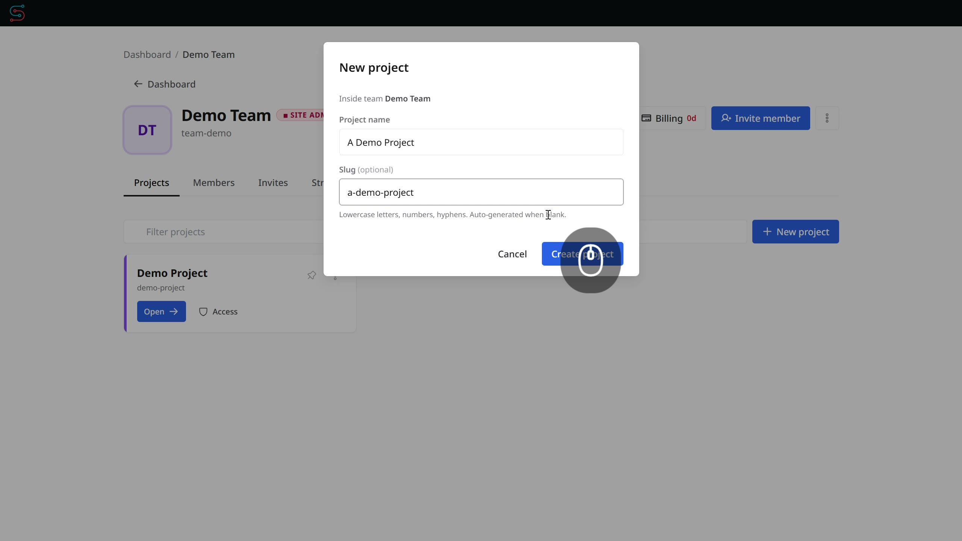Focus the Slug input containing a-demo-project
The width and height of the screenshot is (962, 541).
pyautogui.click(x=481, y=192)
